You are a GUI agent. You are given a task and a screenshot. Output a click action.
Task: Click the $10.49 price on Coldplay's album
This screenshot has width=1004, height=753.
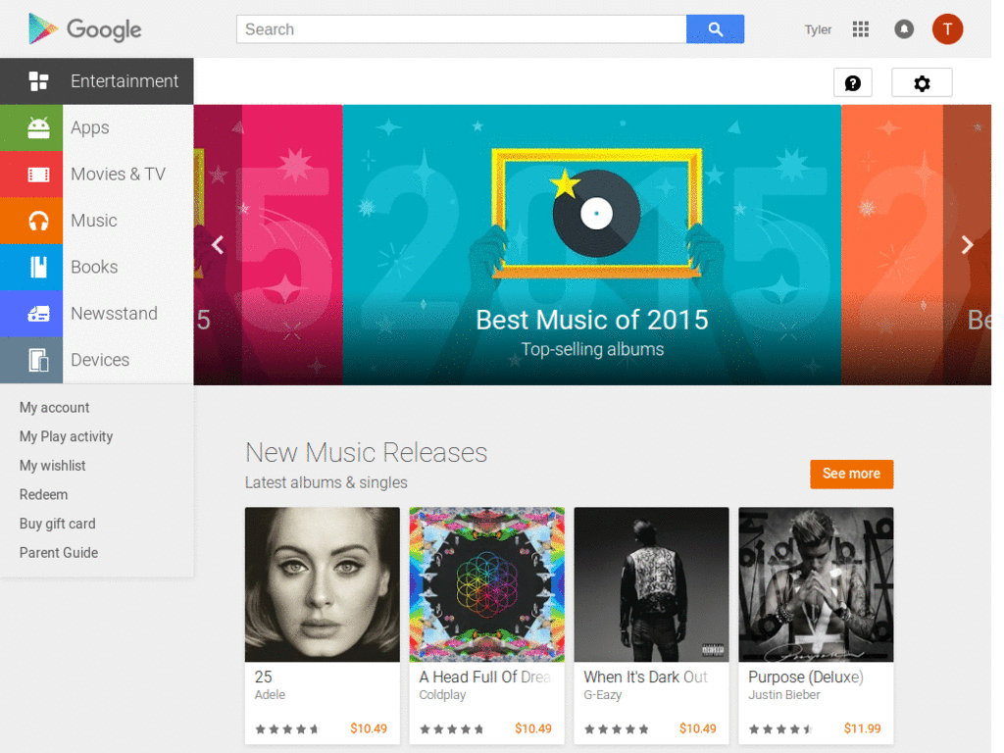tap(532, 728)
